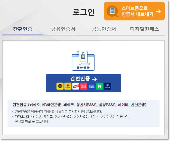Screen dimensions: 170x141
Task: Click the arrow next to 간편인증 on the blue button
Action: coord(94,79)
